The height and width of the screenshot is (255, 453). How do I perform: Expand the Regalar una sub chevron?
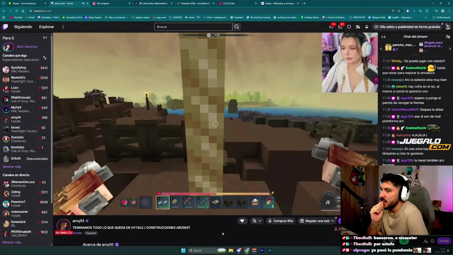point(332,221)
